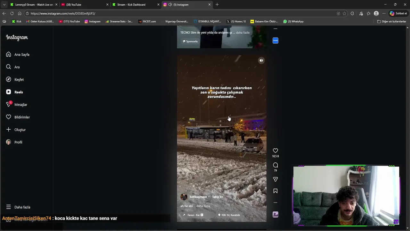Open Kick bookmark

point(17,21)
